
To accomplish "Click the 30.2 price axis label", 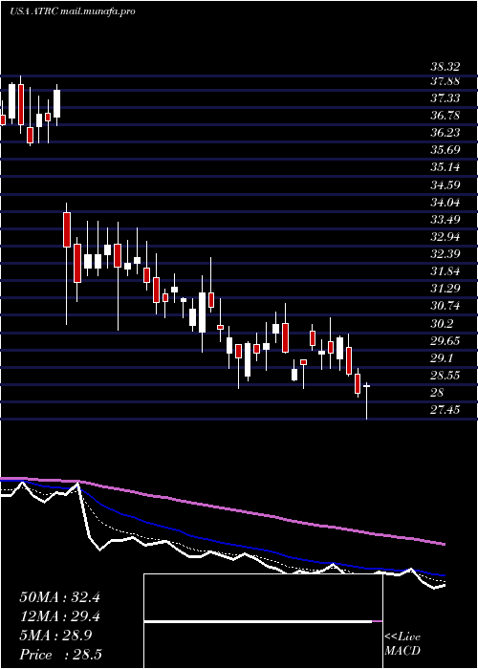I will (441, 324).
